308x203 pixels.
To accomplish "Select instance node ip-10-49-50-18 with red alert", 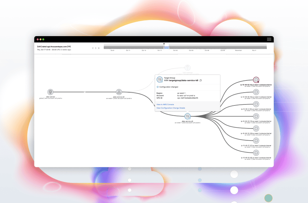I will pos(256,80).
